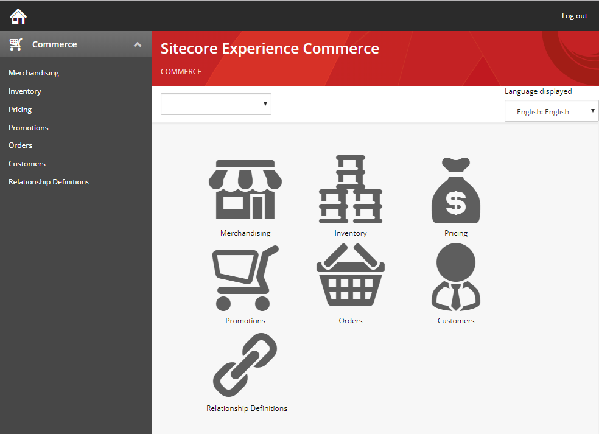This screenshot has width=599, height=434.
Task: Select Relationship Definitions in the sidebar
Action: [x=49, y=181]
